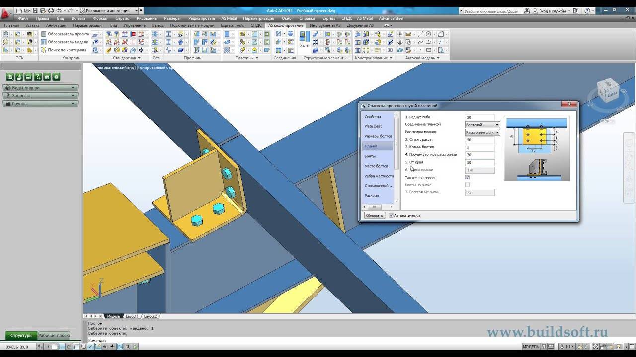Click the dialog category list vertical scrollbar
This screenshot has width=636, height=357.
(397, 158)
